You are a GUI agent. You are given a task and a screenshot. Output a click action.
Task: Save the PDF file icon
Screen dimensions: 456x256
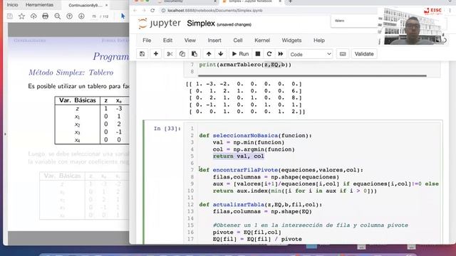click(x=10, y=16)
